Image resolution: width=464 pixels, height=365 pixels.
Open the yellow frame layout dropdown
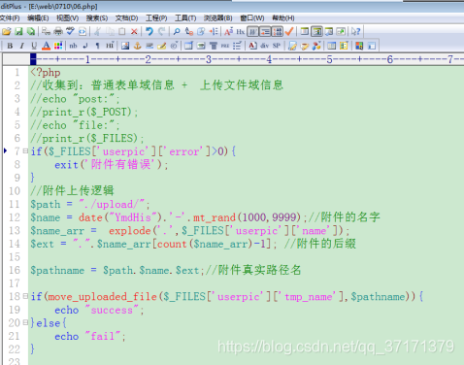coord(344,46)
